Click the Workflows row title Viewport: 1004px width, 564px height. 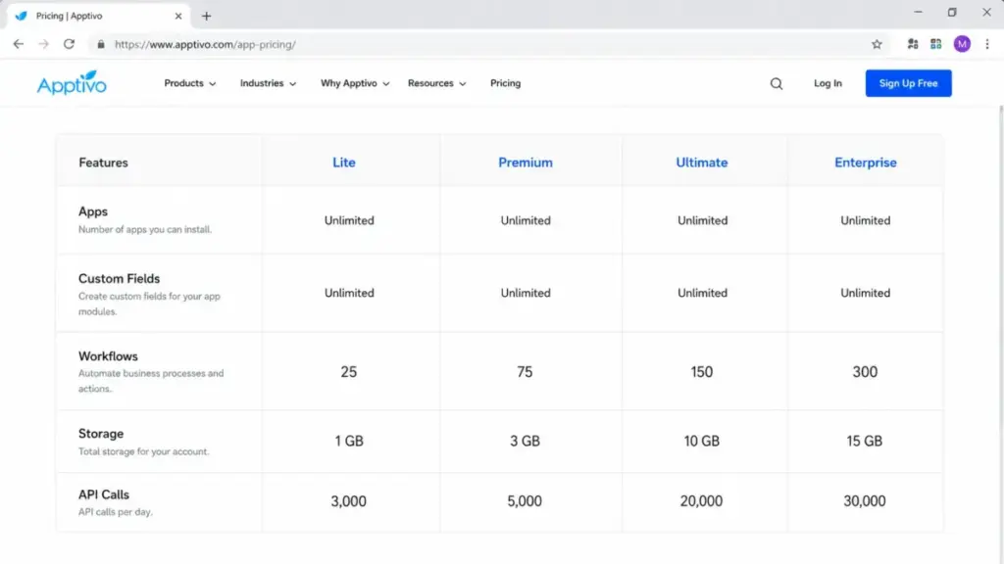coord(108,356)
